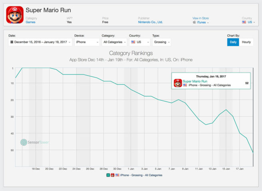Open the Nintendo Co., Ltd. publisher link
Viewport: 262px width, 191px height.
click(150, 22)
